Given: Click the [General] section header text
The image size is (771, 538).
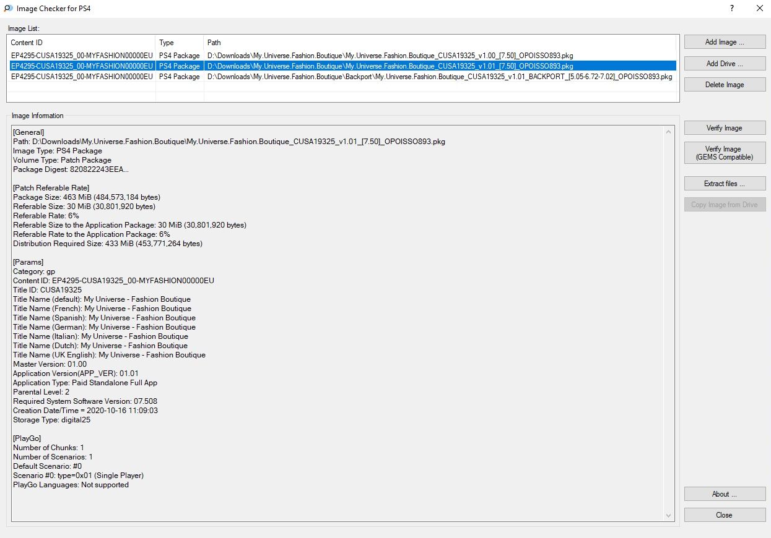Looking at the screenshot, I should 28,132.
